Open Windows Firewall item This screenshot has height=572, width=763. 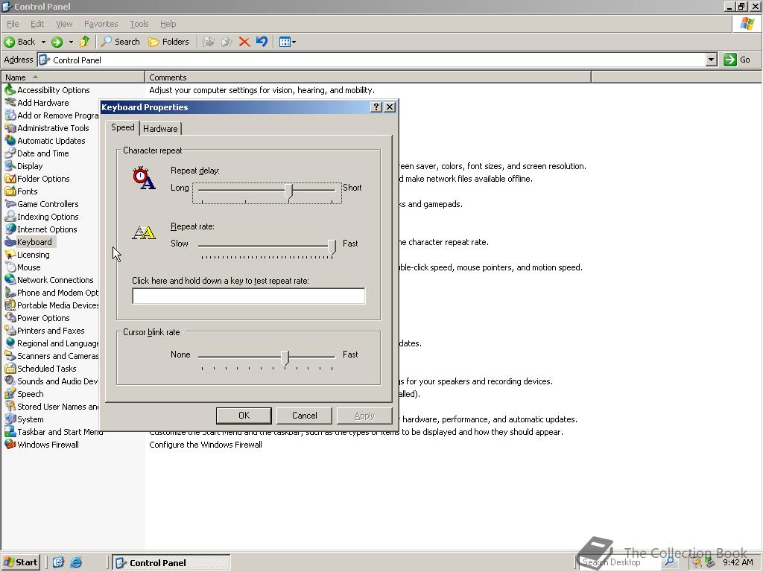pyautogui.click(x=42, y=444)
